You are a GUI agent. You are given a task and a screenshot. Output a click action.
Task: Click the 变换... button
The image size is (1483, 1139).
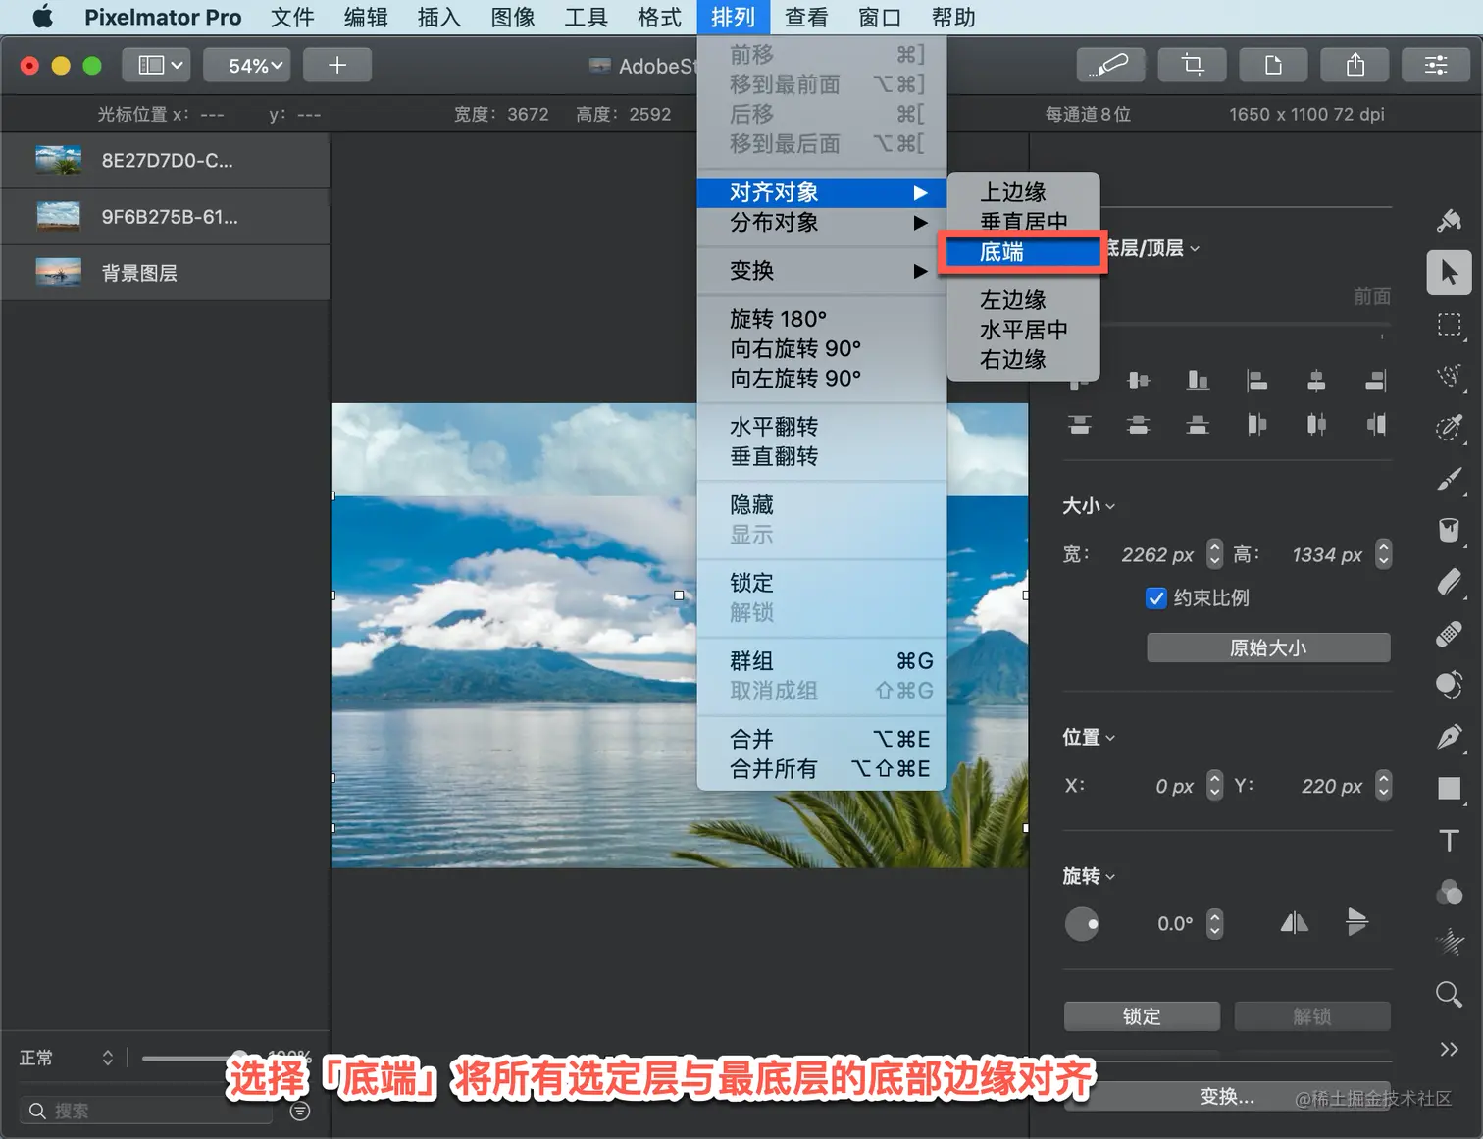(1227, 1097)
